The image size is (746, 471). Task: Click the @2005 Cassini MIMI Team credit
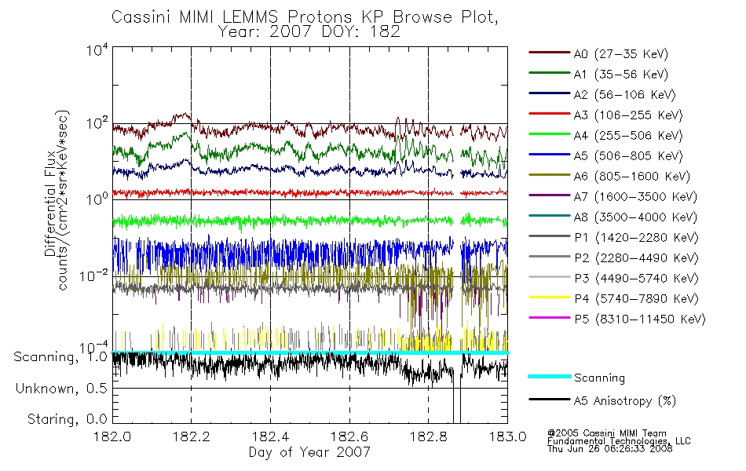coord(607,433)
